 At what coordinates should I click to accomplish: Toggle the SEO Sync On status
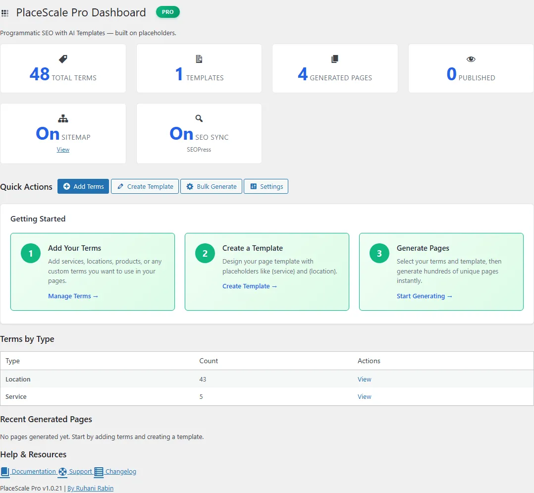point(181,134)
